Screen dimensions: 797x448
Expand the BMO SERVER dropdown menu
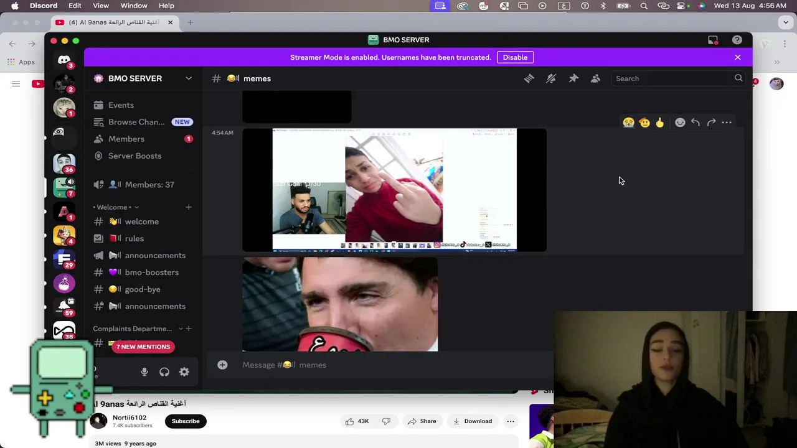click(x=189, y=78)
